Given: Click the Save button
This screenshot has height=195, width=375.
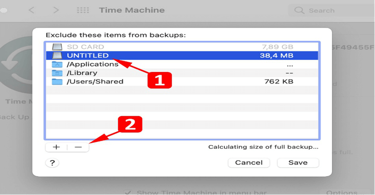Looking at the screenshot, I should [298, 163].
